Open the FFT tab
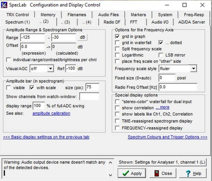This screenshot has width=212, height=181. [x=134, y=22]
